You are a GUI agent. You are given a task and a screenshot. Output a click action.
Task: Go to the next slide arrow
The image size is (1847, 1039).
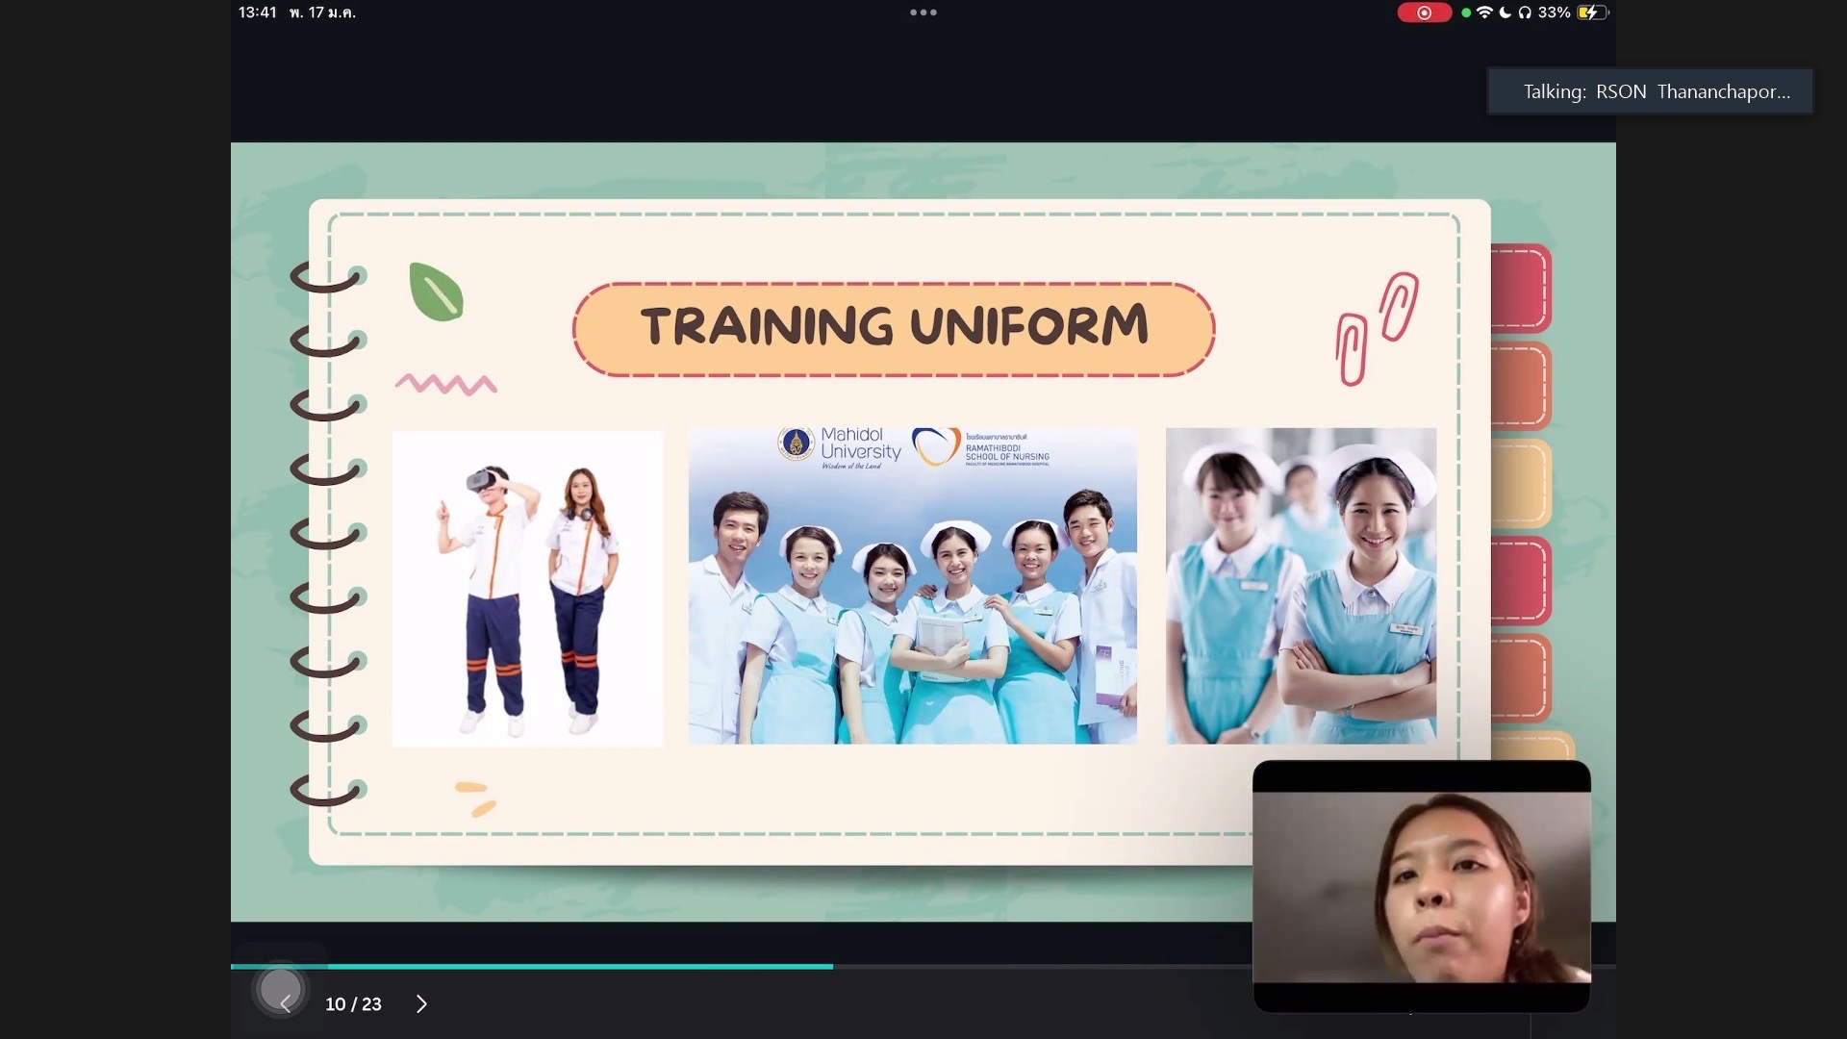tap(421, 1003)
